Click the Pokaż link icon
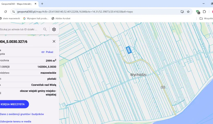The width and height of the screenshot is (213, 124). [x=43, y=52]
